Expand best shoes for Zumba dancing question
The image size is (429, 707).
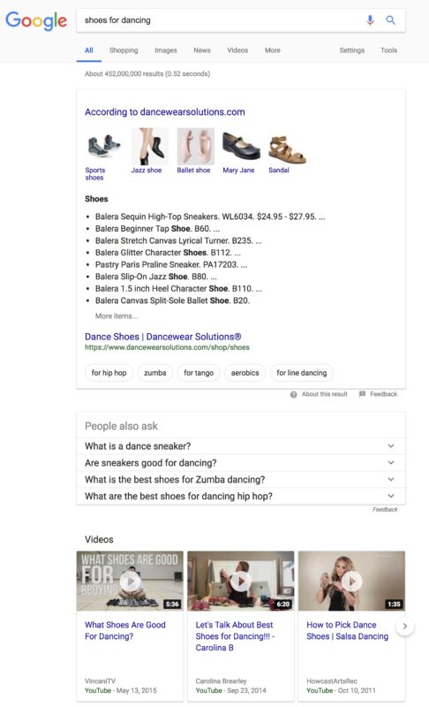click(x=241, y=479)
